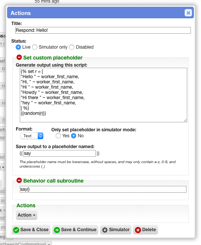
Task: Click the script textarea resize handle
Action: coord(185,120)
